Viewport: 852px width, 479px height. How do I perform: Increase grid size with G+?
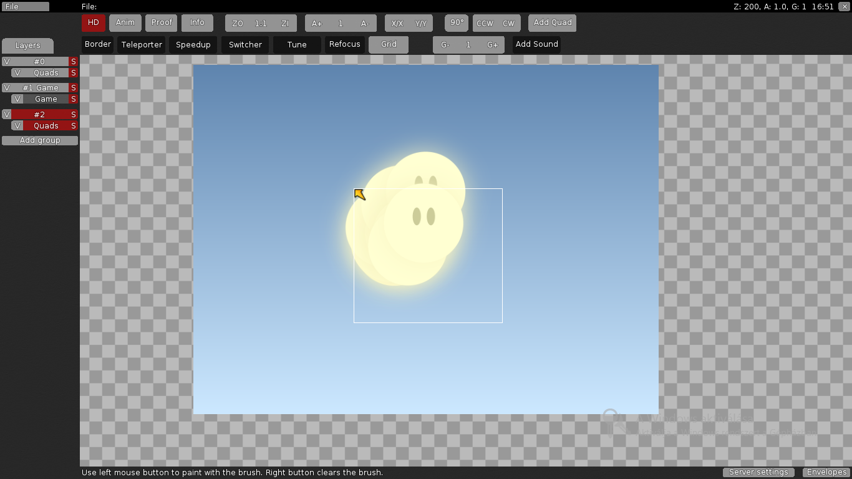coord(493,45)
